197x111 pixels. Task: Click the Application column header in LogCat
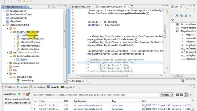tap(80, 101)
